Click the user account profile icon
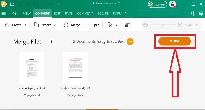 pyautogui.click(x=172, y=4)
